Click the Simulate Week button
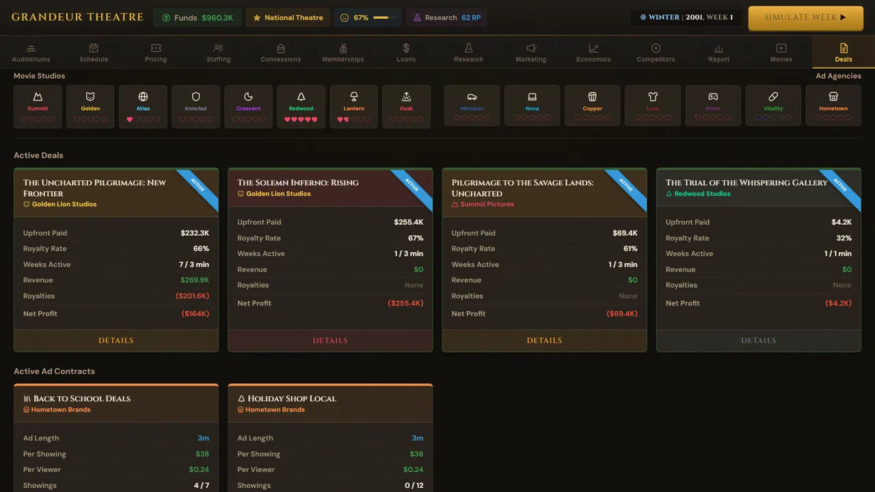 pyautogui.click(x=805, y=18)
